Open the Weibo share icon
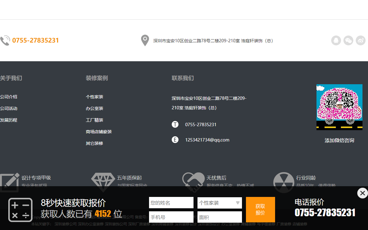 361,40
